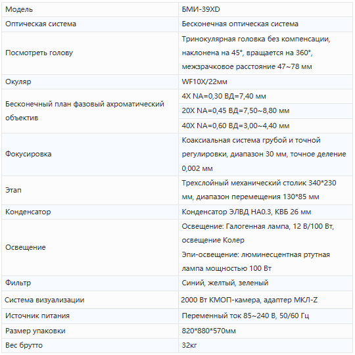
Task: Click the Оптическая система row label
Action: pyautogui.click(x=41, y=24)
